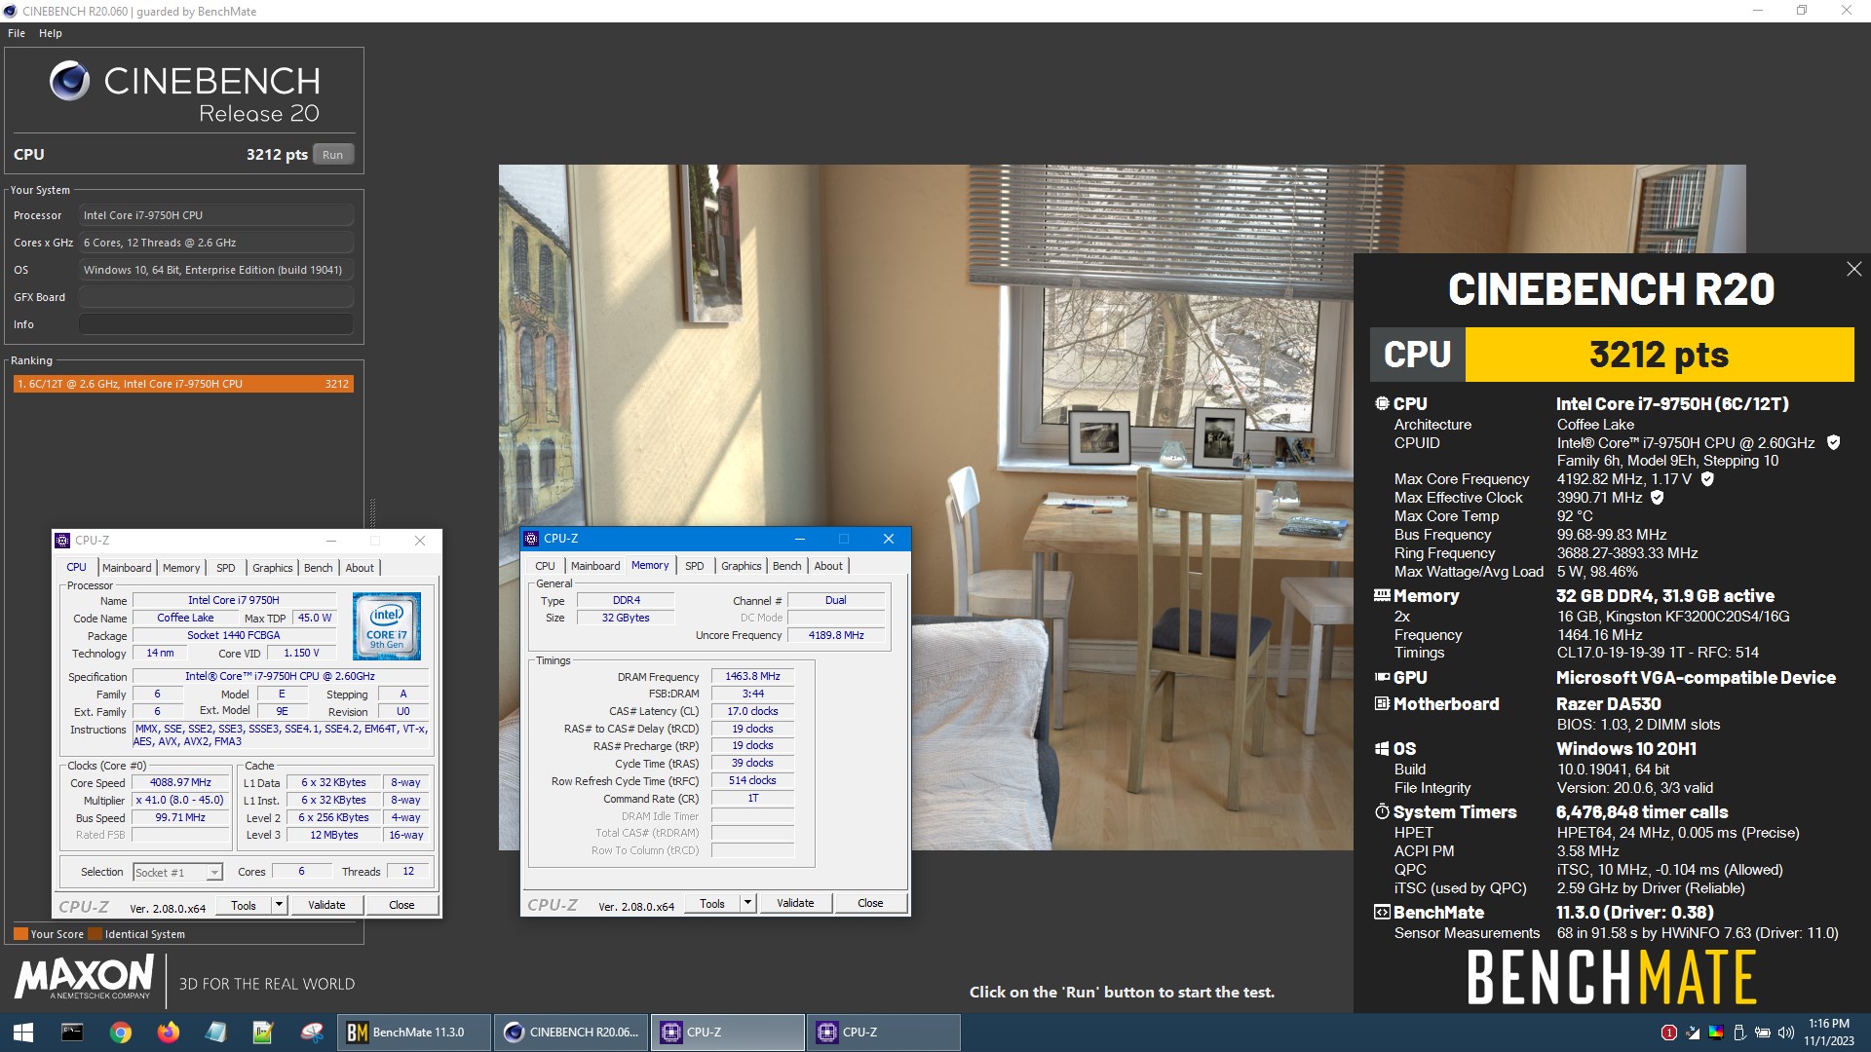
Task: Open the Bench tab in left CPU-Z window
Action: click(x=319, y=568)
